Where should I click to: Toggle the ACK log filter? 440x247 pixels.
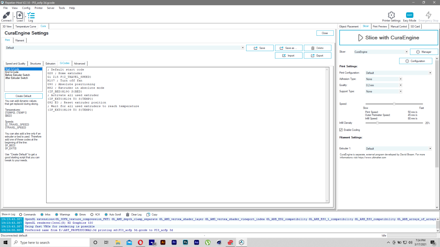click(92, 215)
